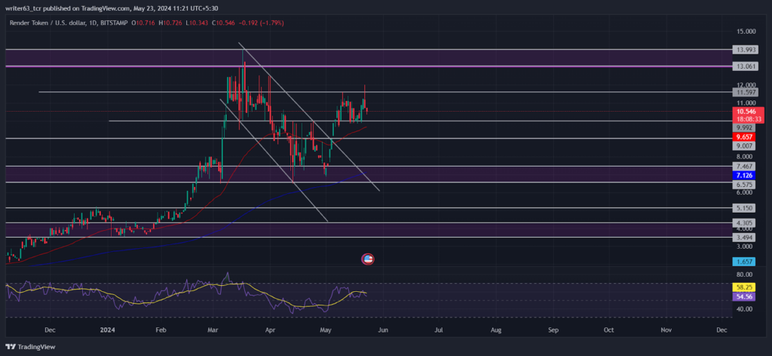This screenshot has height=356, width=772.
Task: Click the 40.00 RSI axis tick
Action: point(745,309)
